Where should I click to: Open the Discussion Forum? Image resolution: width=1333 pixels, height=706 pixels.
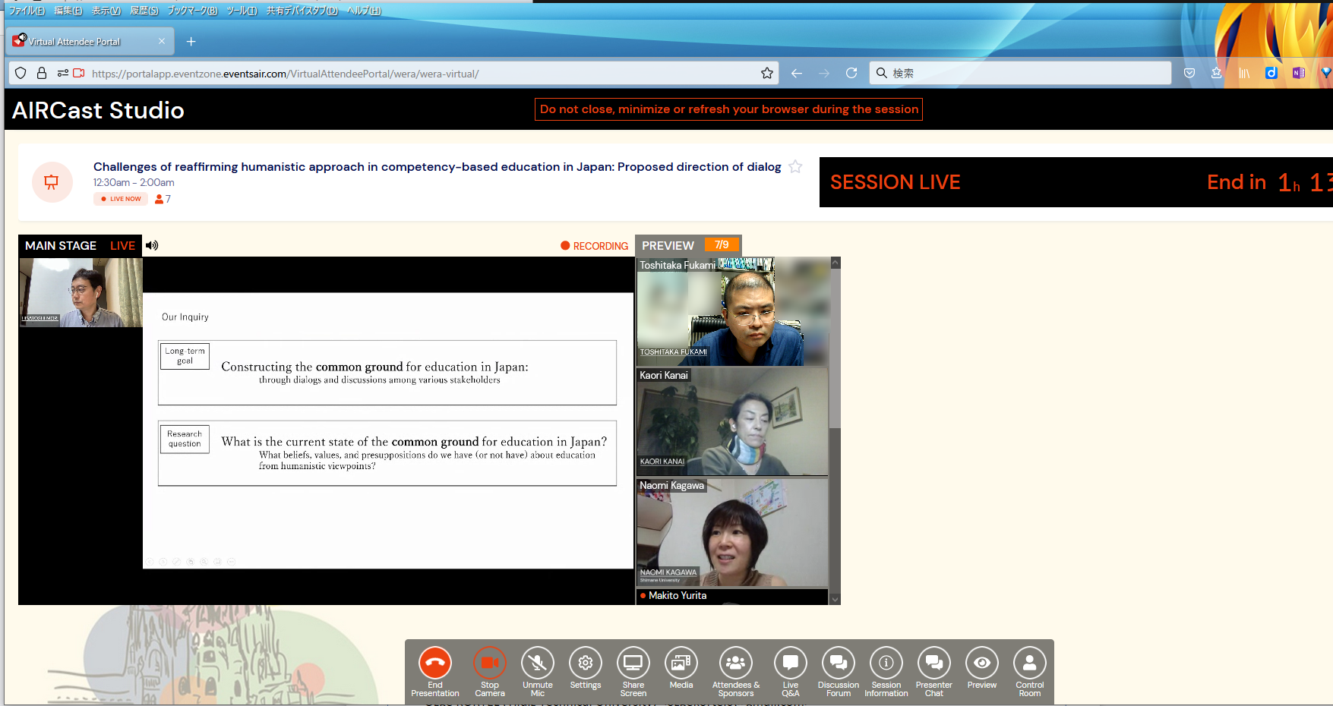838,663
